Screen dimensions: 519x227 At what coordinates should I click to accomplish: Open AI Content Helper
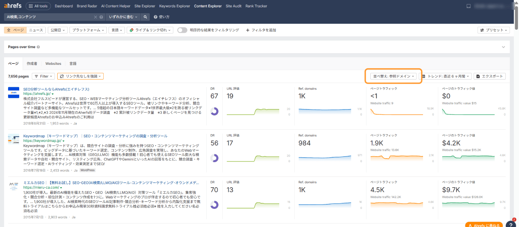[116, 6]
